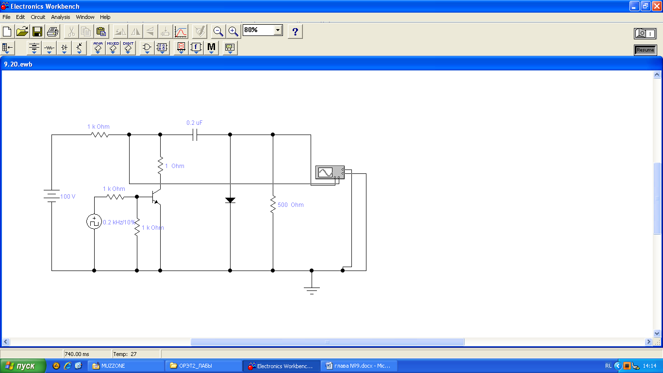The height and width of the screenshot is (373, 663).
Task: Click the vertical scrollbar thumb
Action: 657,198
